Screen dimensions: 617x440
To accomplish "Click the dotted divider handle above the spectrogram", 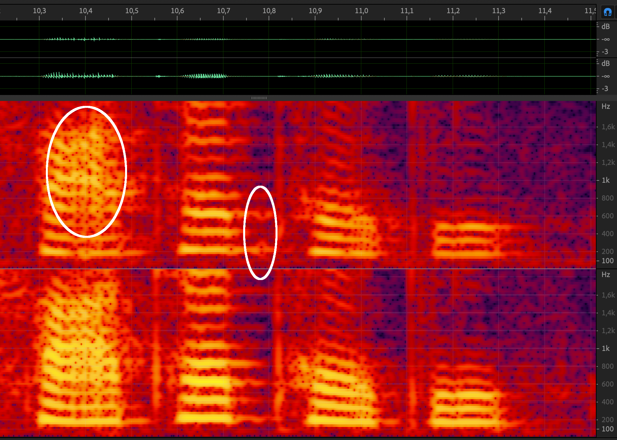I will (259, 98).
